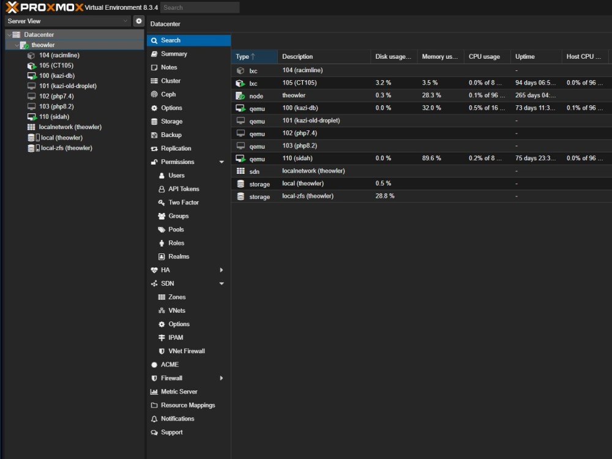Click the Ceph icon in side menu

(154, 94)
